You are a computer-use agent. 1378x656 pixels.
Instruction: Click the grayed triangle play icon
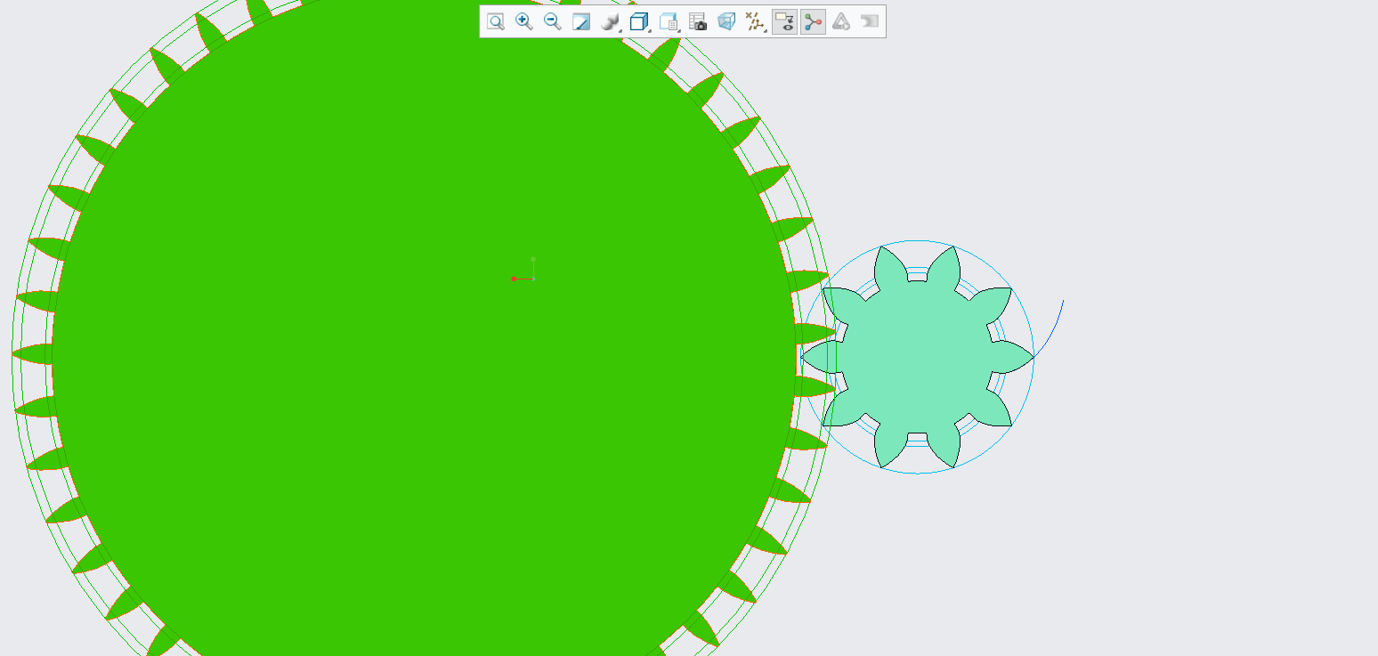pyautogui.click(x=841, y=21)
